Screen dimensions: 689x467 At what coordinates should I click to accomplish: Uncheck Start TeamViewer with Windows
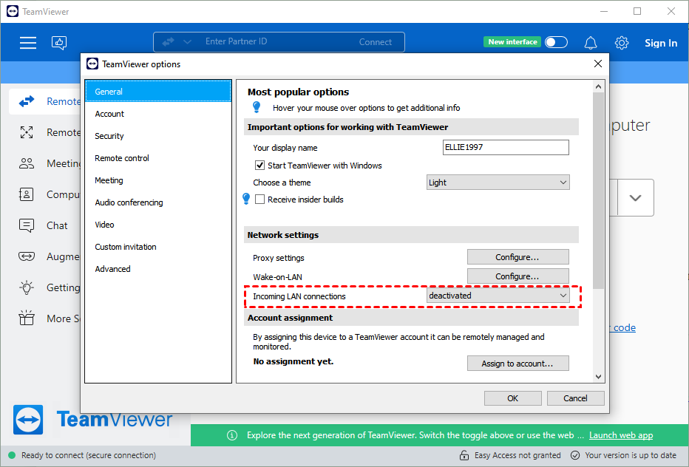[259, 166]
